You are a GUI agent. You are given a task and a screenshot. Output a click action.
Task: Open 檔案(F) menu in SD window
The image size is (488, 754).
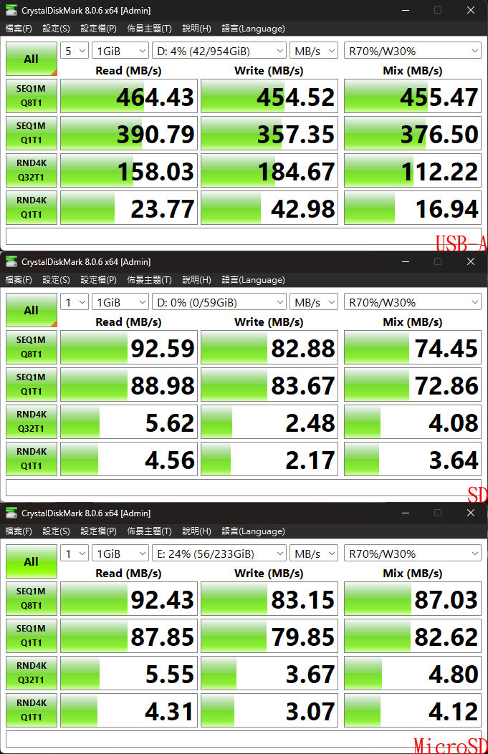(x=19, y=280)
